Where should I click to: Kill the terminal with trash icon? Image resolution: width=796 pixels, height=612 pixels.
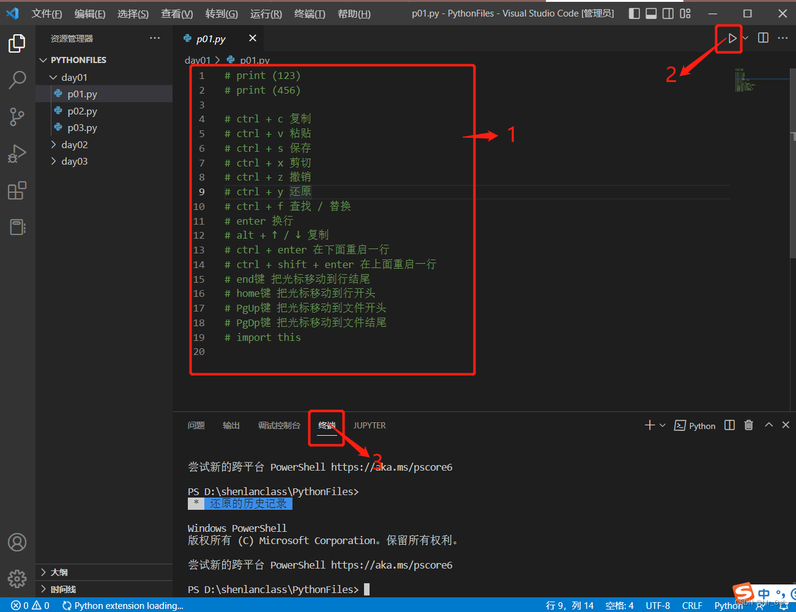[748, 425]
